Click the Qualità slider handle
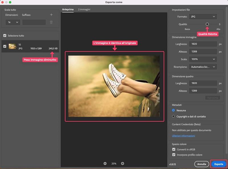The height and width of the screenshot is (169, 228). (207, 24)
